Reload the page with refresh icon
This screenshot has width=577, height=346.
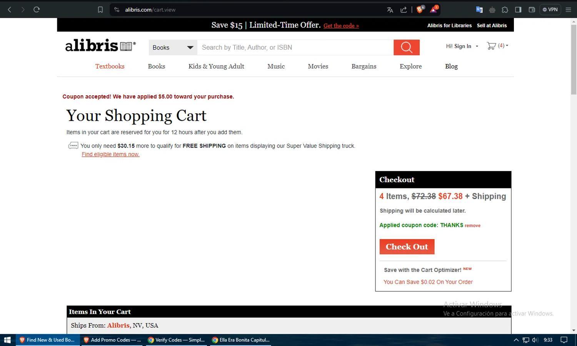37,10
